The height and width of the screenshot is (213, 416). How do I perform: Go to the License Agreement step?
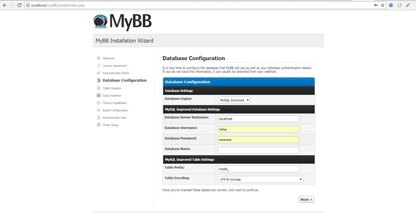point(115,66)
